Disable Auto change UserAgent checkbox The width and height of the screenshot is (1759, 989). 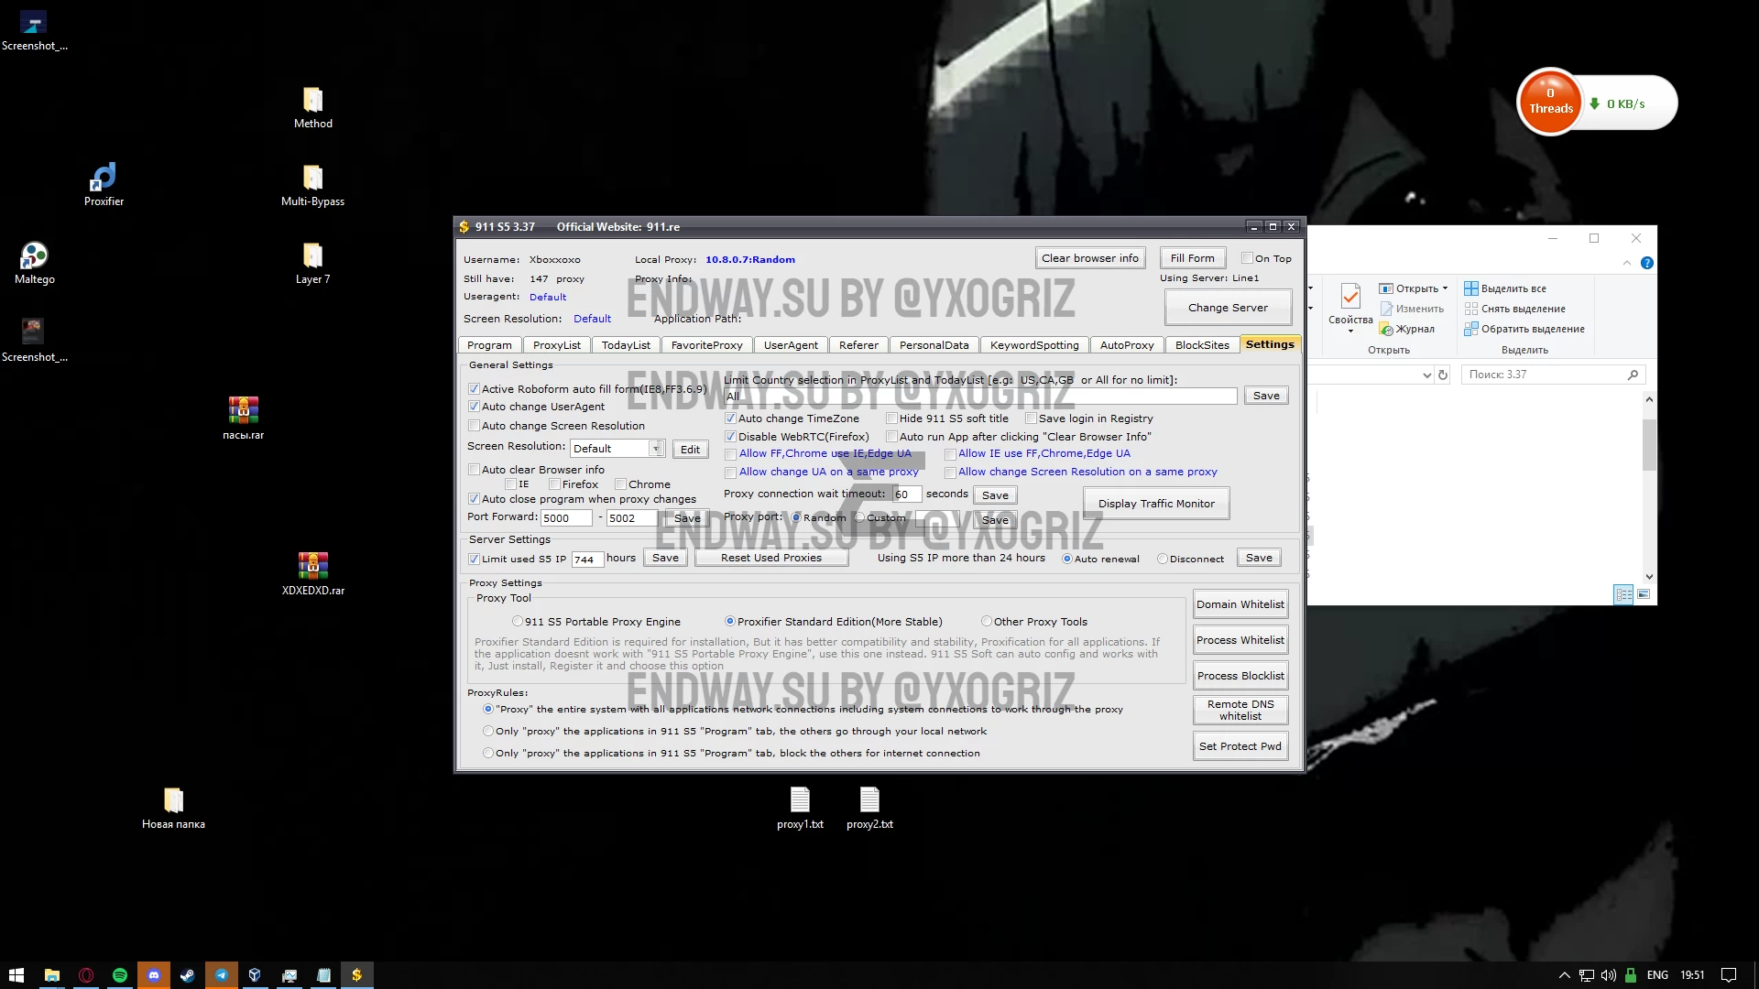click(x=474, y=407)
